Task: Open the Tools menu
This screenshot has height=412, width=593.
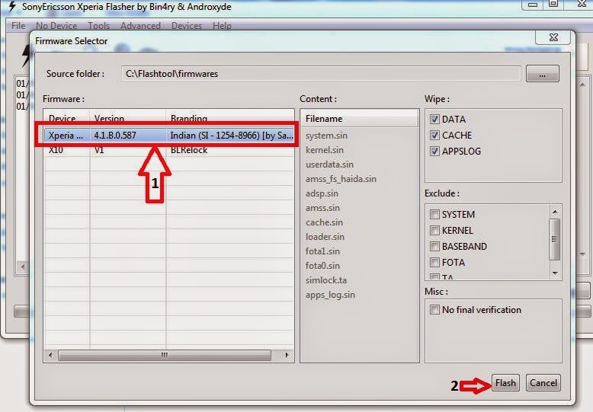Action: click(99, 26)
